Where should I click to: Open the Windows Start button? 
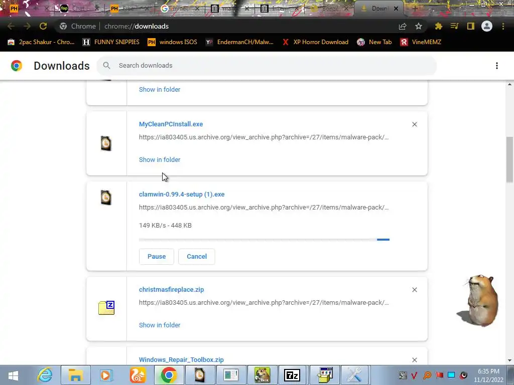click(14, 375)
